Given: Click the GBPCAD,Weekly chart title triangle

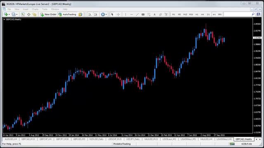Looking at the screenshot, I should (4, 19).
